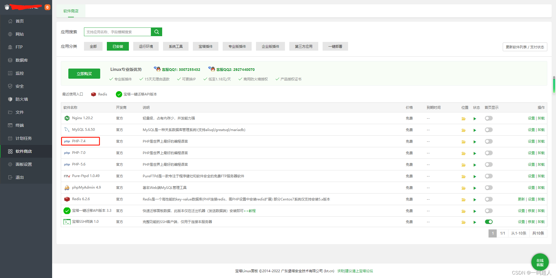Click the green search magnifier button
556x278 pixels.
[x=156, y=32]
